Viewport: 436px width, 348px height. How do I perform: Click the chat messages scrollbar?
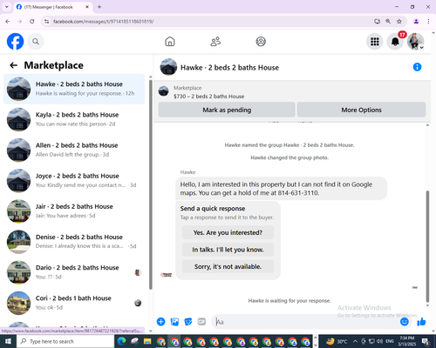coord(427,246)
